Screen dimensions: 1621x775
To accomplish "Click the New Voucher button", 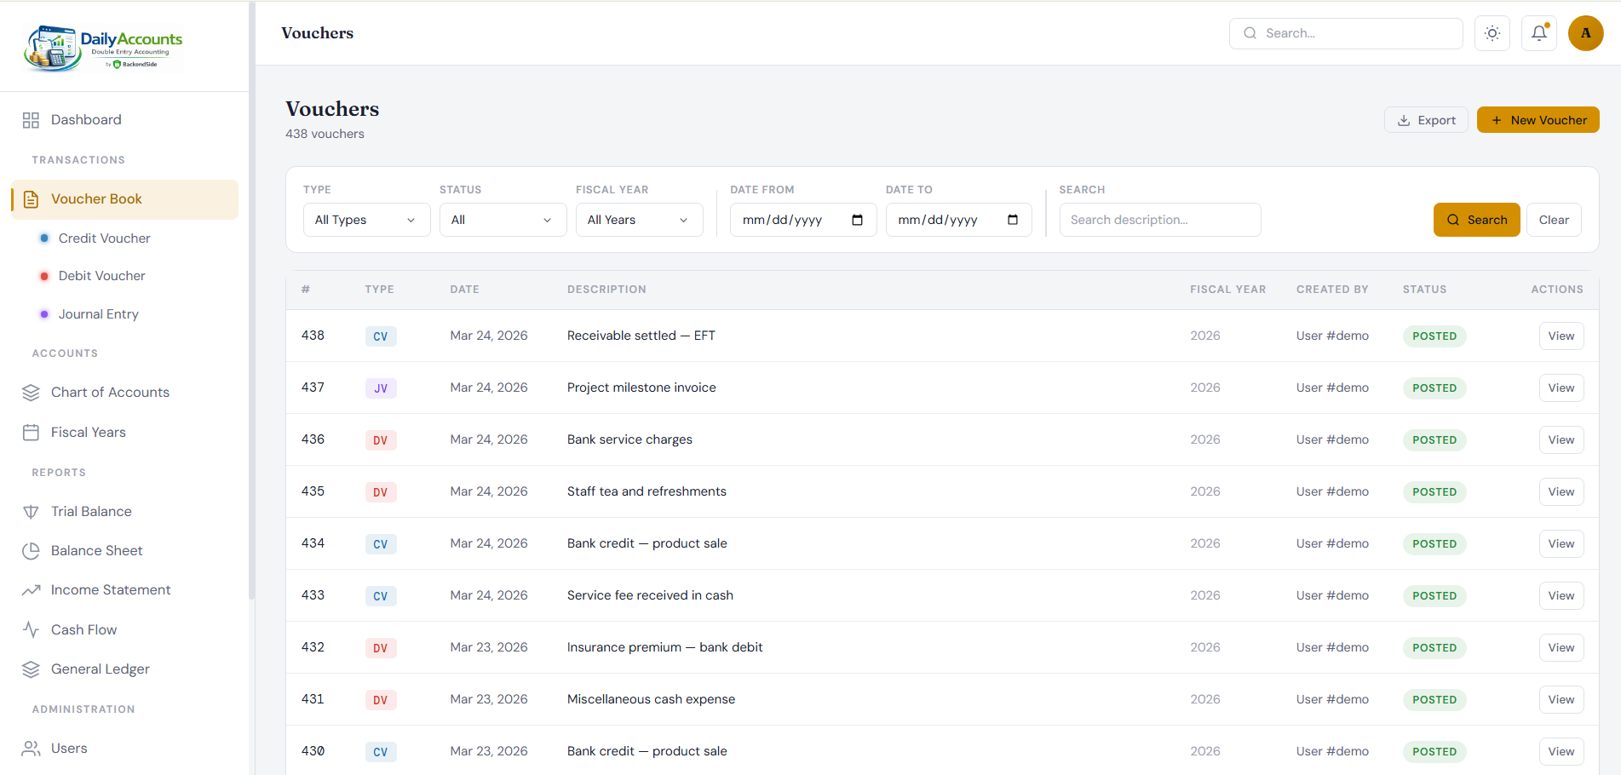I will [x=1538, y=119].
